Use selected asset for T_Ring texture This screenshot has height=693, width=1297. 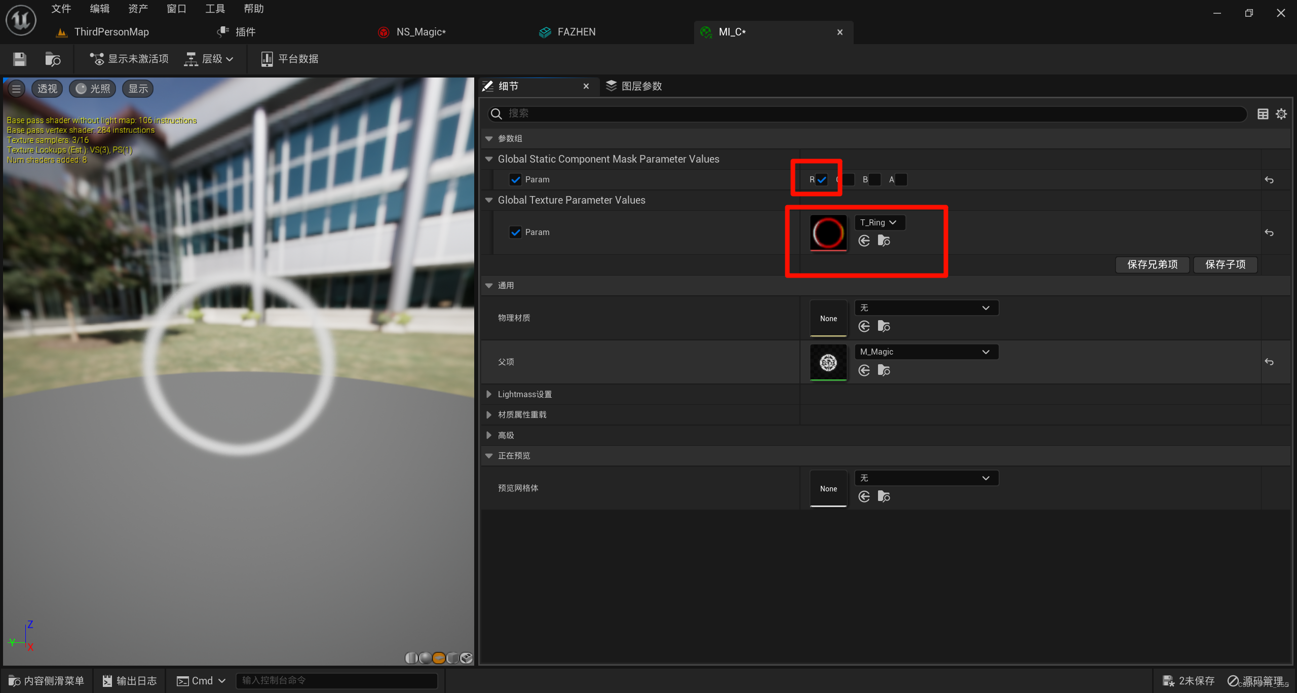coord(864,241)
